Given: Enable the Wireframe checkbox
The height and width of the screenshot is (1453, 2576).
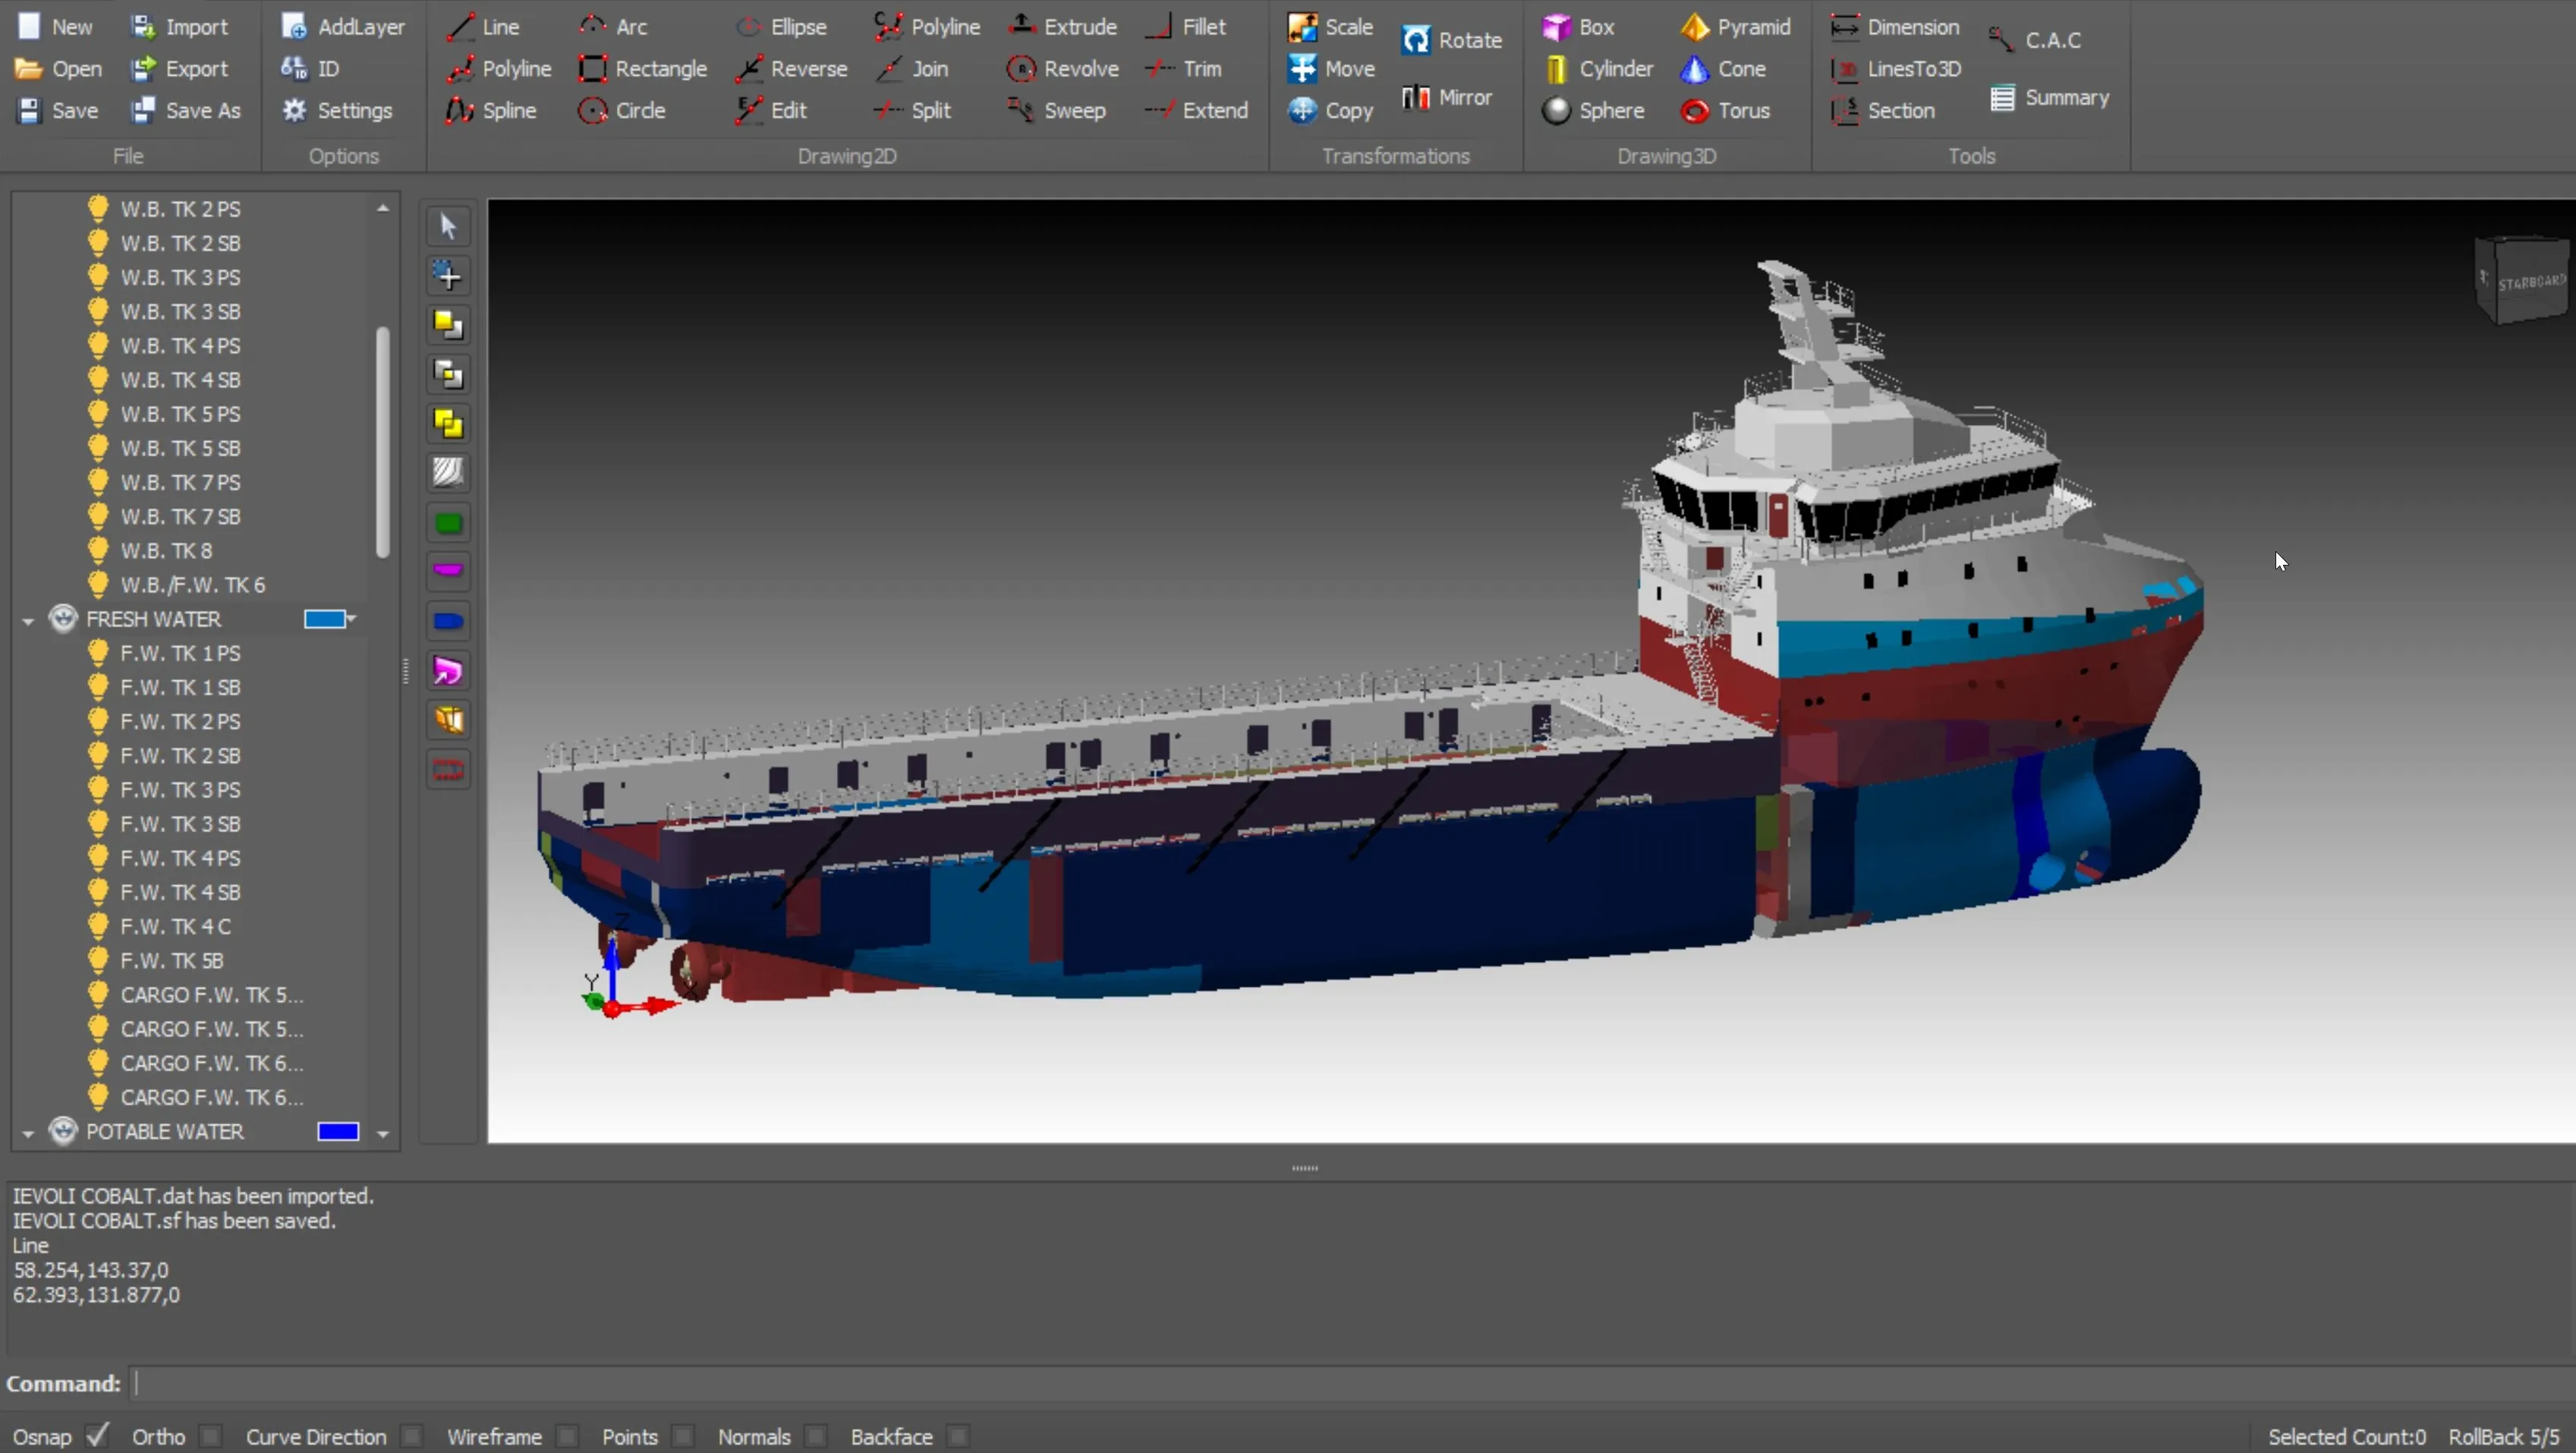Looking at the screenshot, I should click(x=567, y=1437).
